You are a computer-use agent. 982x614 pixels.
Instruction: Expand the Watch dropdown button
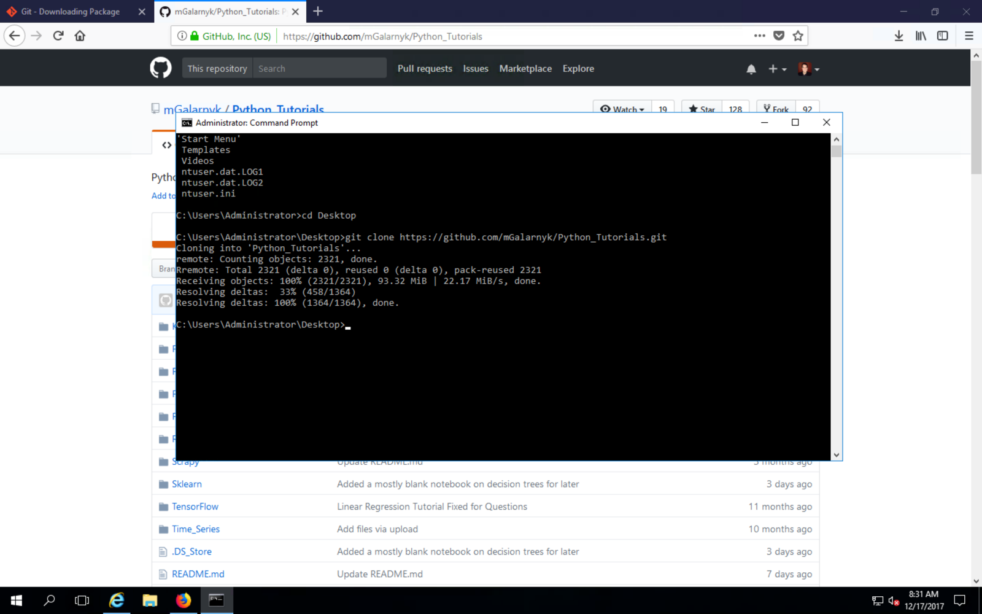(622, 107)
